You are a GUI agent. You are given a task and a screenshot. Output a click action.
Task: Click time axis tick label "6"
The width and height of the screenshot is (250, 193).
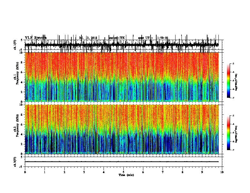pos(143,172)
